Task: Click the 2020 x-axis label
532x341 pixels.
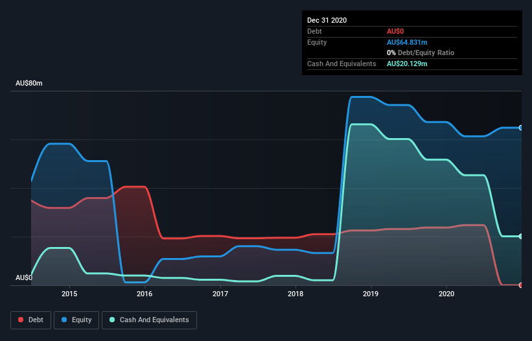Action: [446, 294]
